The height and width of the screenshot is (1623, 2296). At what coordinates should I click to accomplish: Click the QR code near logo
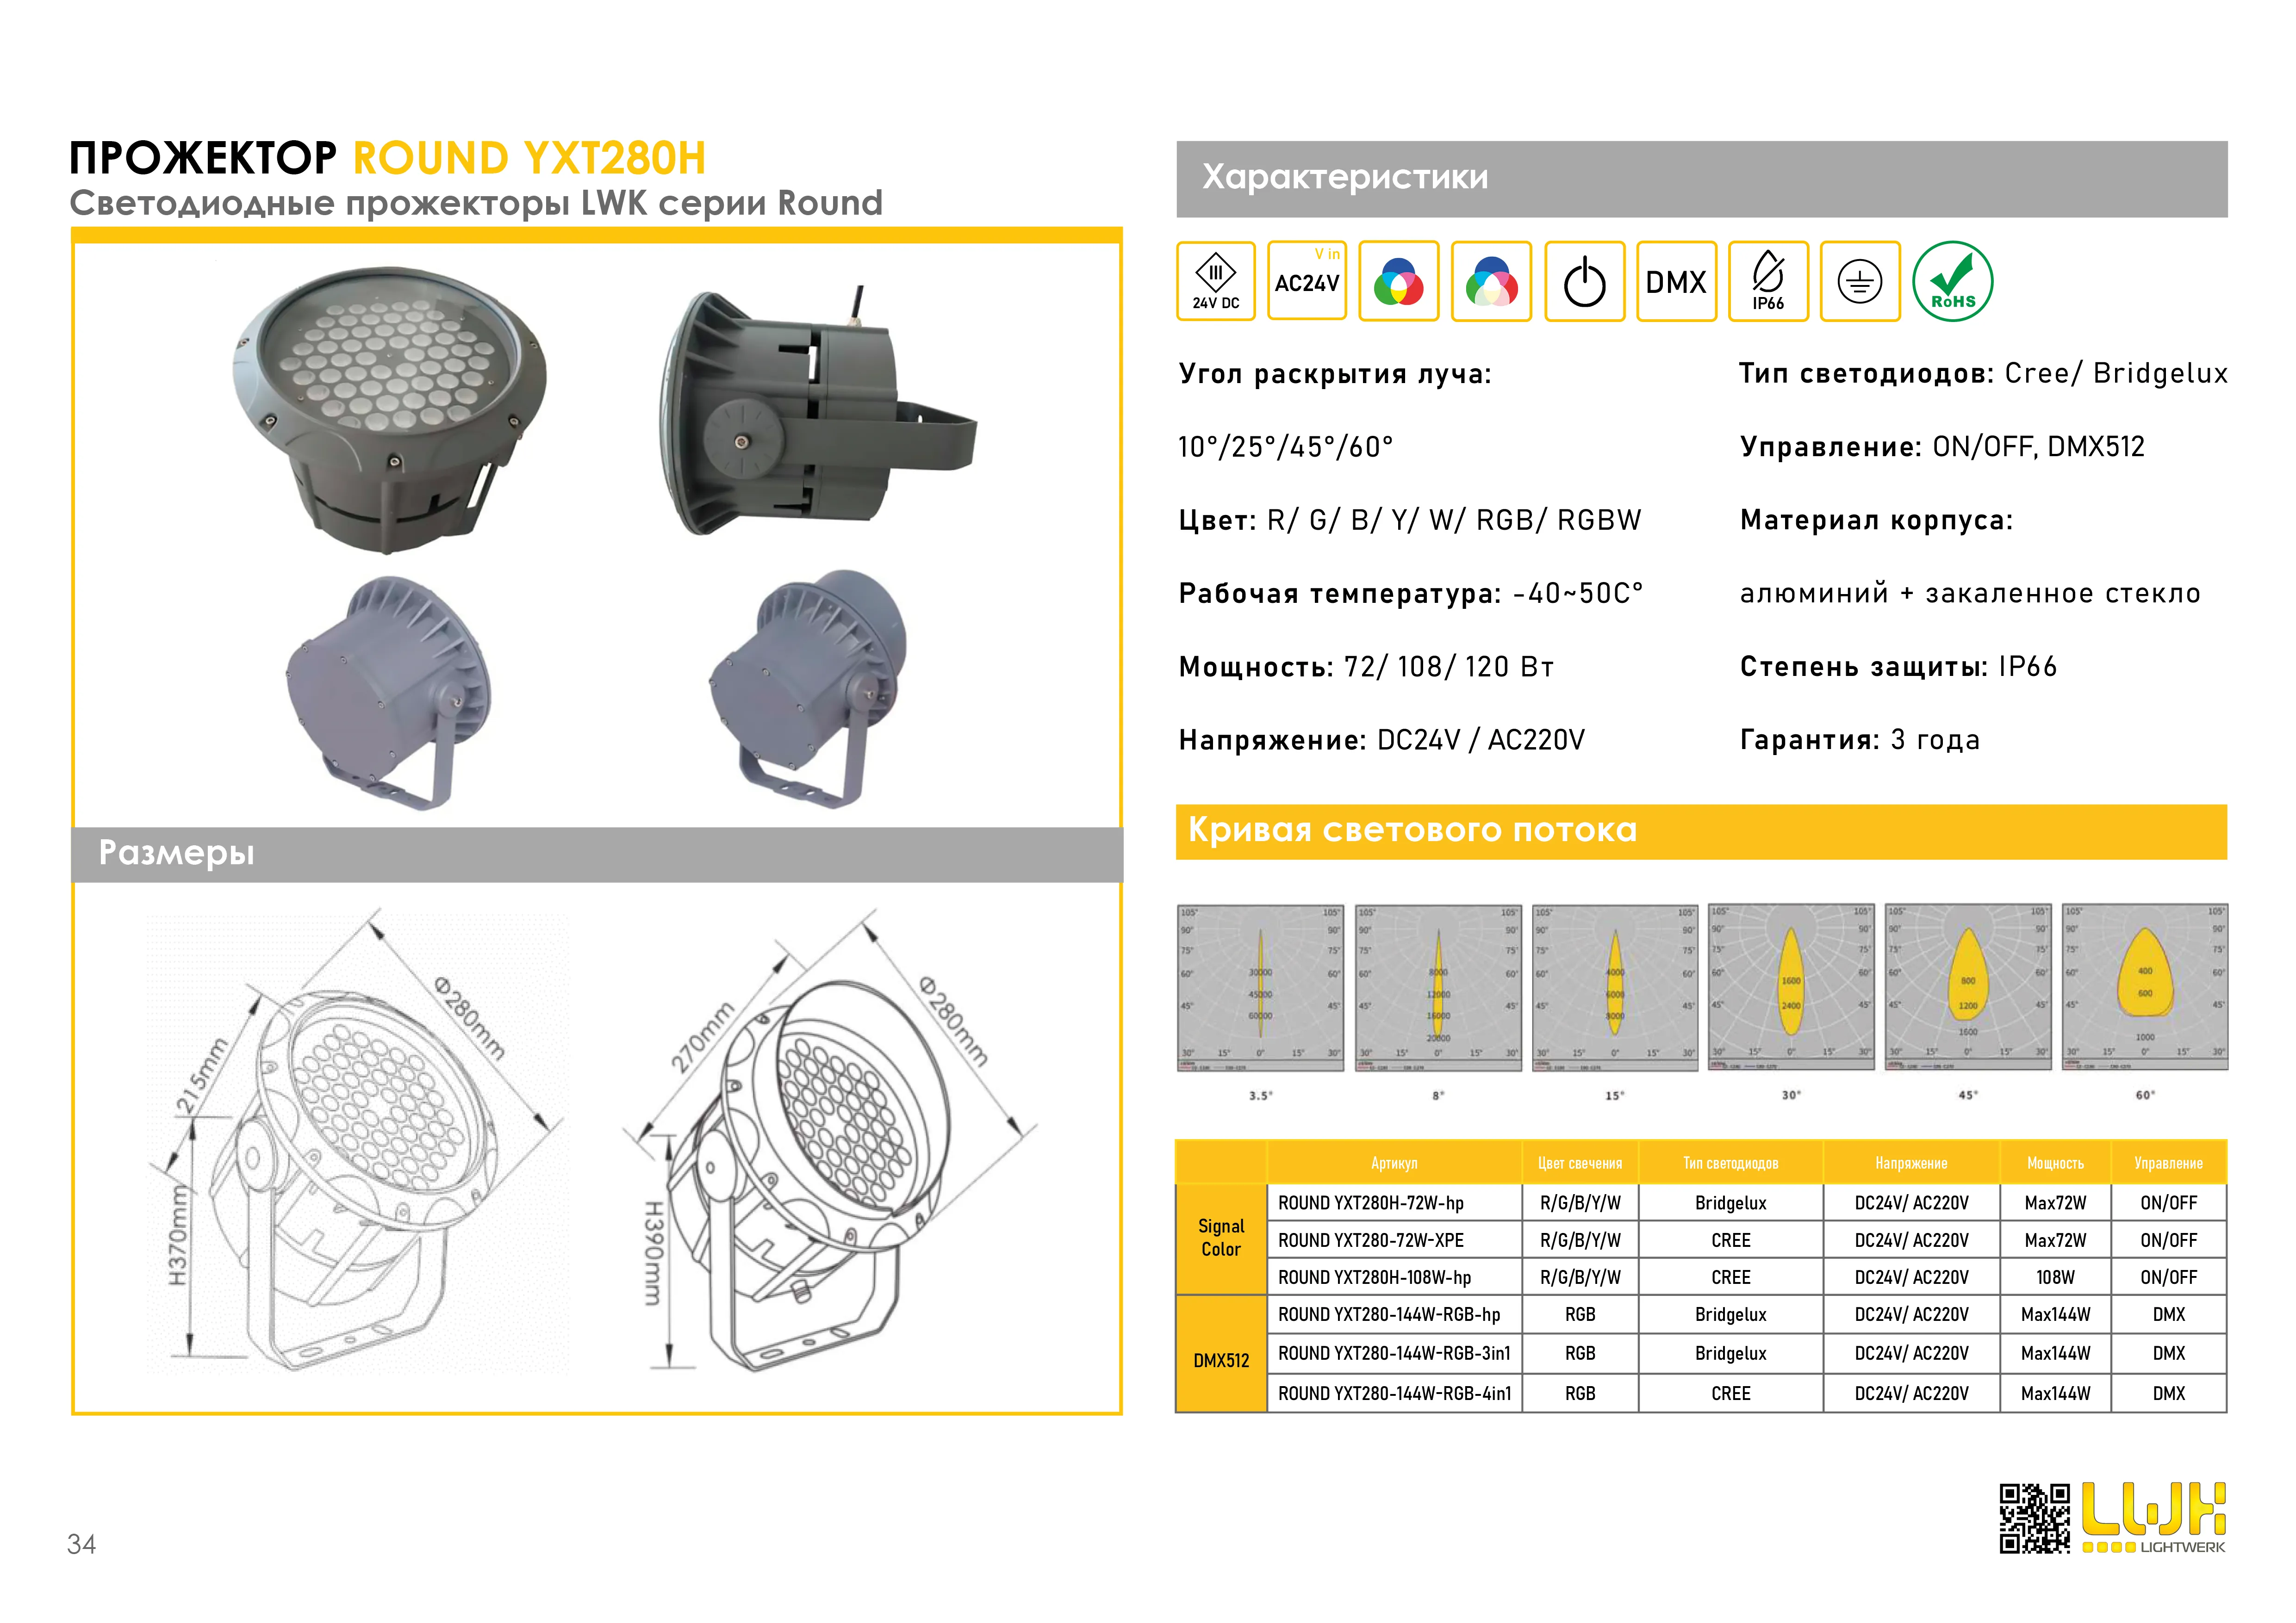pos(2035,1519)
